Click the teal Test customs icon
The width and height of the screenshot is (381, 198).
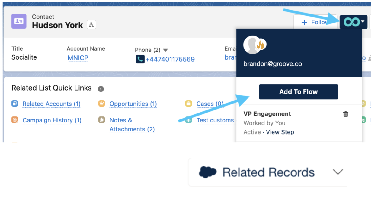point(188,120)
